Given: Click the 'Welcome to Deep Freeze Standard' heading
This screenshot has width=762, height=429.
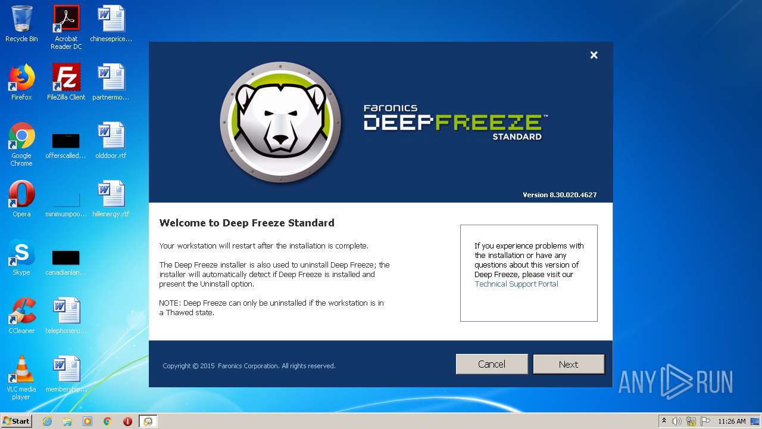Looking at the screenshot, I should click(x=246, y=223).
